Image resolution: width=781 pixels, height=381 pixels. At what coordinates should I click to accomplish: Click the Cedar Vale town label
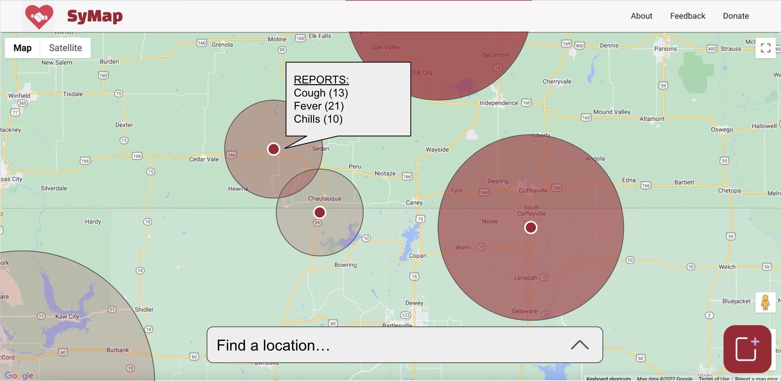(x=204, y=159)
